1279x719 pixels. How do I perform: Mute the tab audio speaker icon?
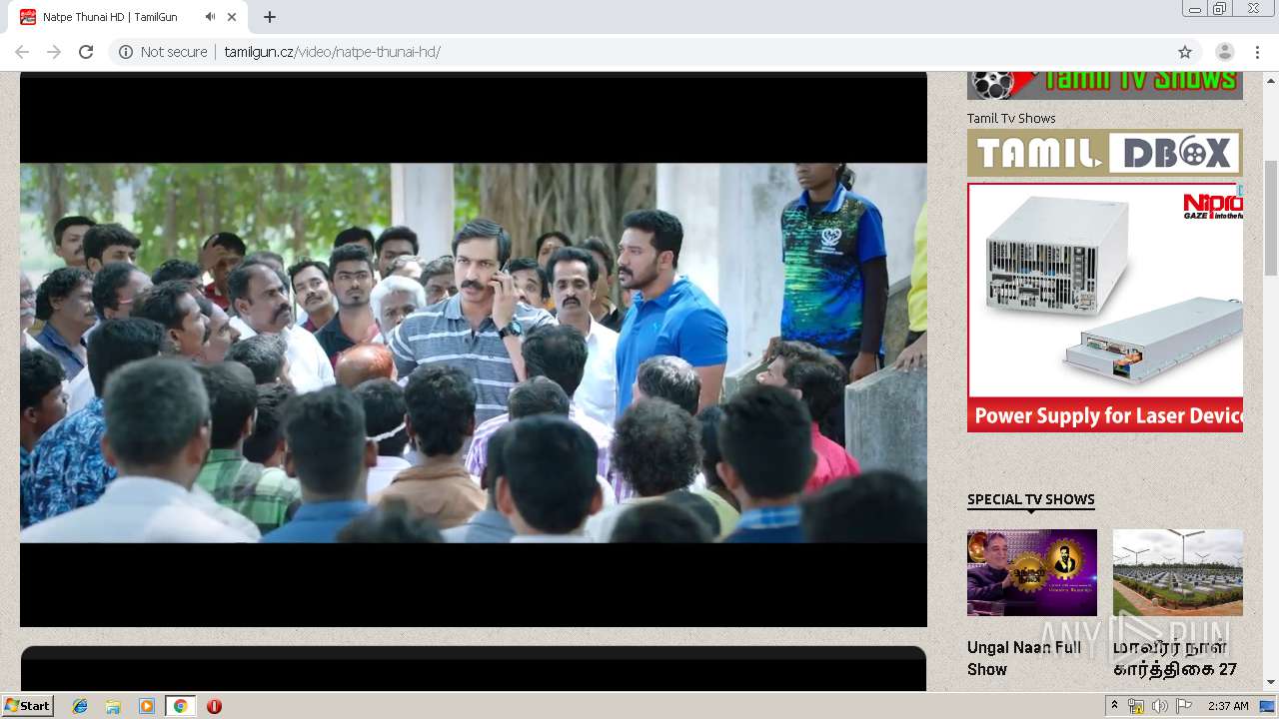click(x=211, y=17)
